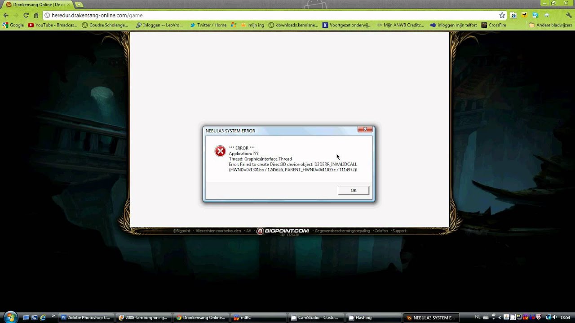The width and height of the screenshot is (575, 323).
Task: Open Mijn ANWB Creditc... bookmark
Action: (x=400, y=25)
